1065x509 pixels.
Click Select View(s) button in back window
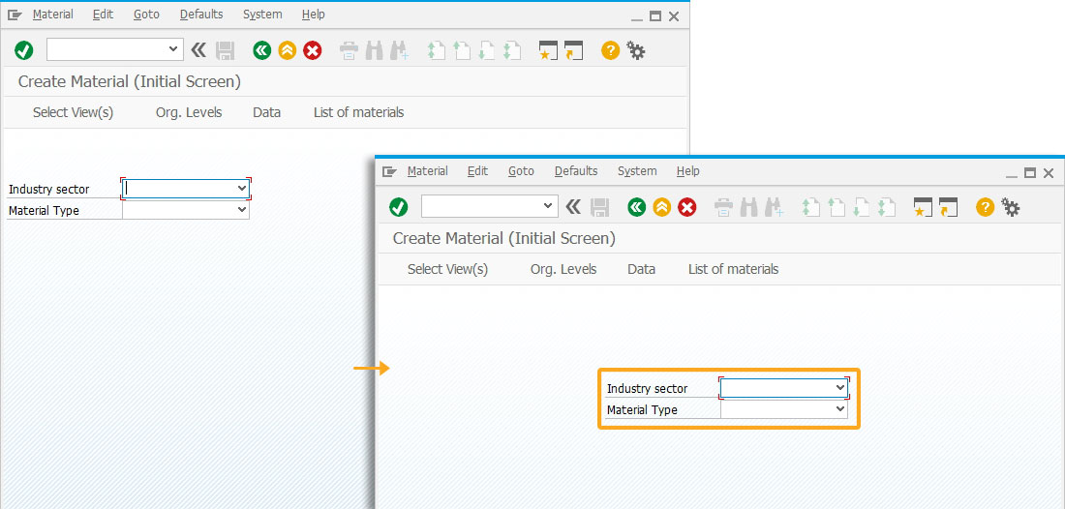tap(74, 112)
